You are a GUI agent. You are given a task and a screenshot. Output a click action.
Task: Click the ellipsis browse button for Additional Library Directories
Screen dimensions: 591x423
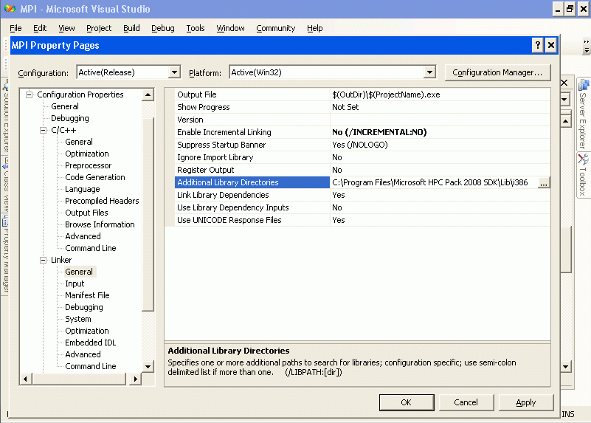(544, 183)
